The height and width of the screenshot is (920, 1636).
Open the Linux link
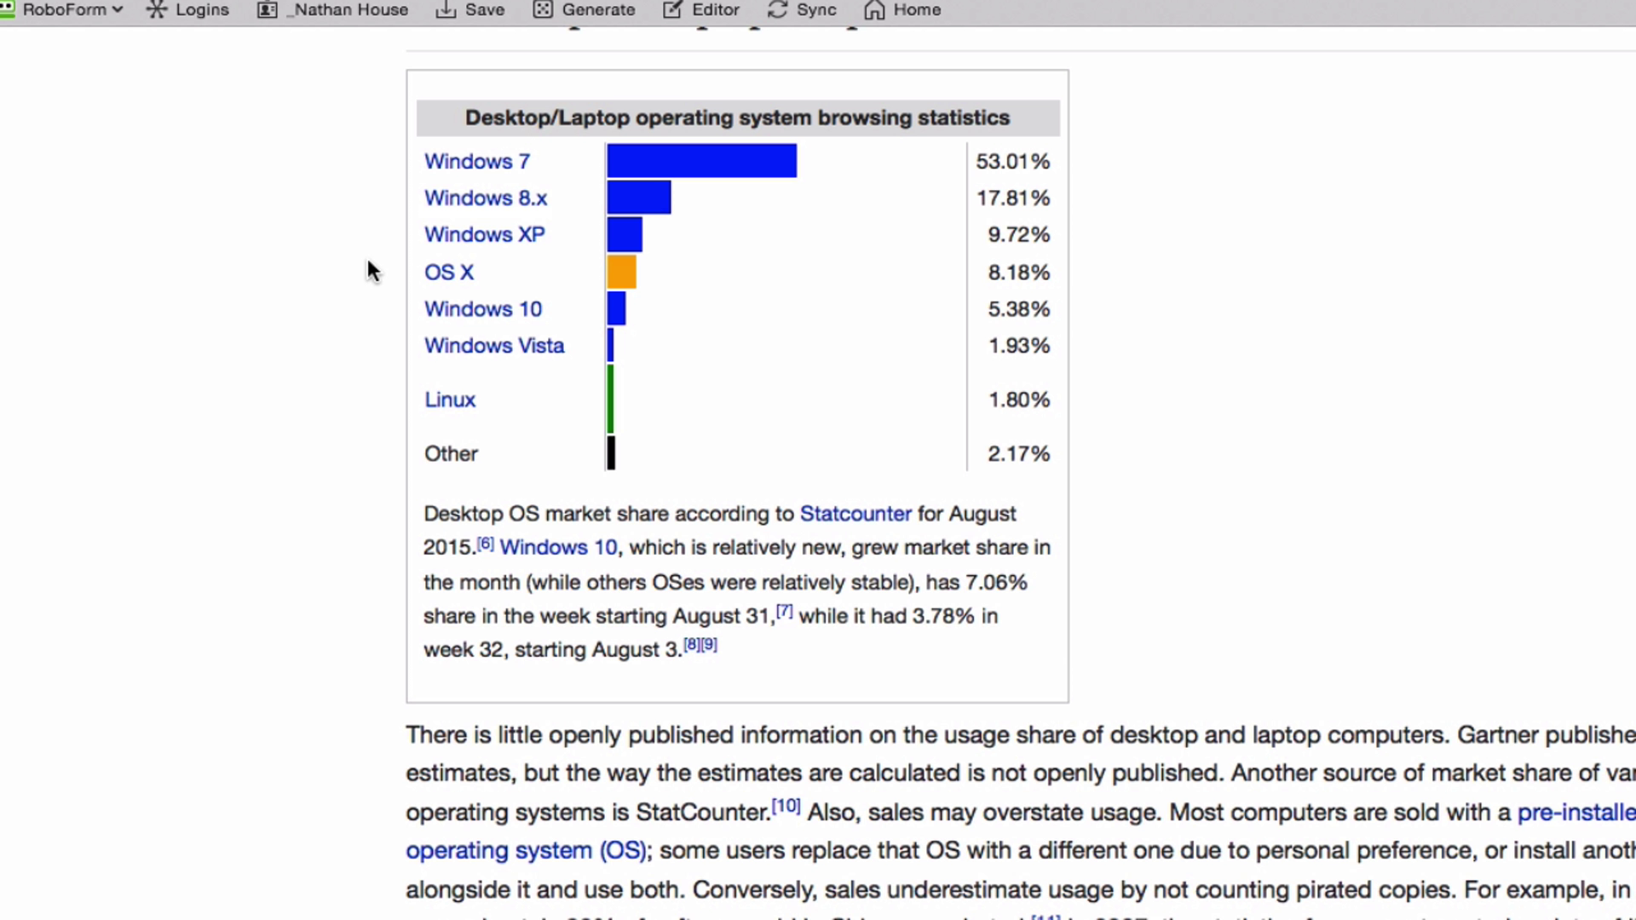(450, 400)
